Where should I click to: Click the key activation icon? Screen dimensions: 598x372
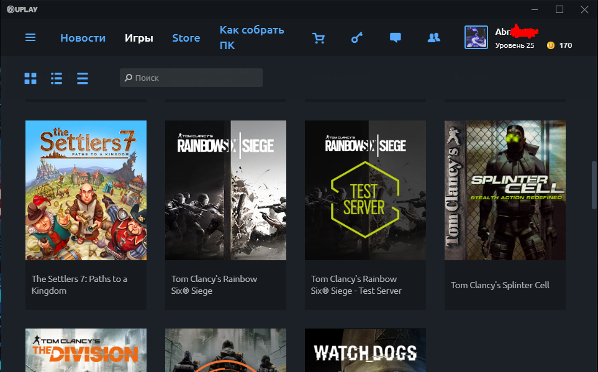pos(356,37)
